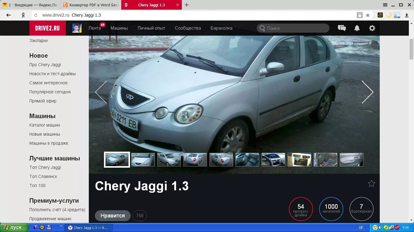Open the notifications bell
This screenshot has width=414, height=232.
[357, 28]
